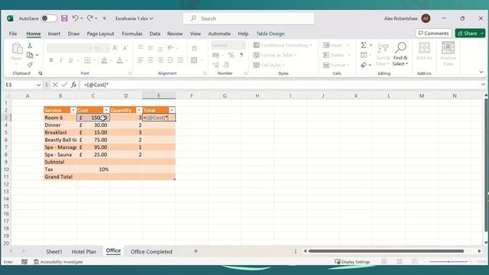The width and height of the screenshot is (489, 275).
Task: Switch to the Office Completed sheet tab
Action: [x=151, y=251]
